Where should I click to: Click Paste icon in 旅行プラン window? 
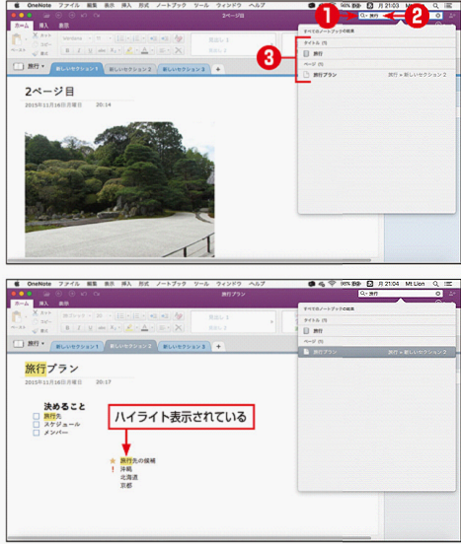click(17, 317)
